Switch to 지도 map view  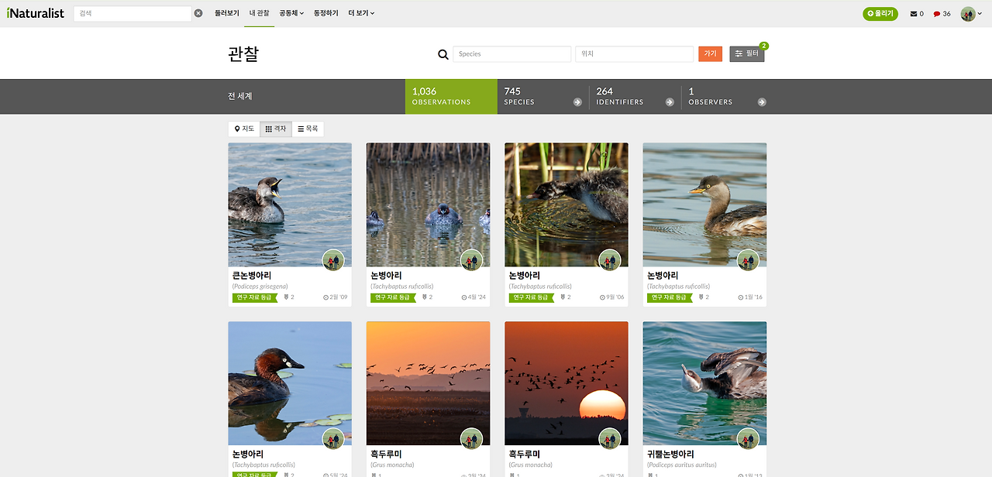244,129
